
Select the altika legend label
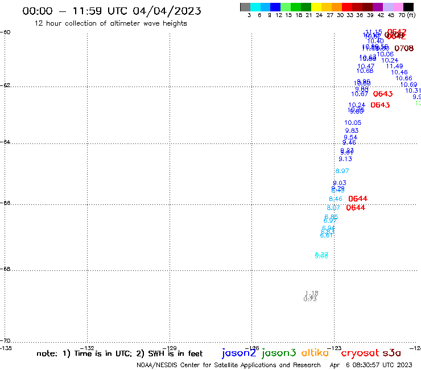tap(315, 352)
